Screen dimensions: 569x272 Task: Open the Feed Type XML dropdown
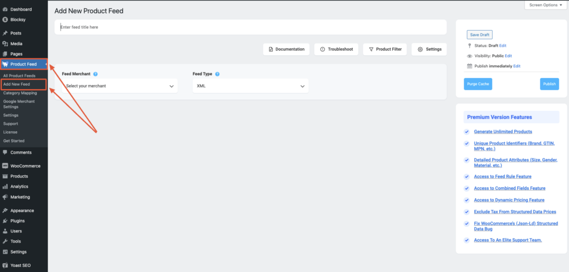pyautogui.click(x=251, y=86)
